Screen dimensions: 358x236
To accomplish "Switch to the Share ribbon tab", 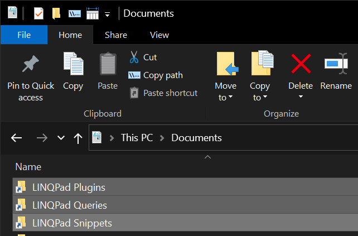I will [x=116, y=35].
